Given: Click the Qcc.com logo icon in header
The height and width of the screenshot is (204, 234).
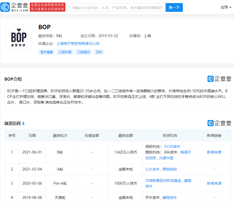Looking at the screenshot, I should tap(5, 7).
